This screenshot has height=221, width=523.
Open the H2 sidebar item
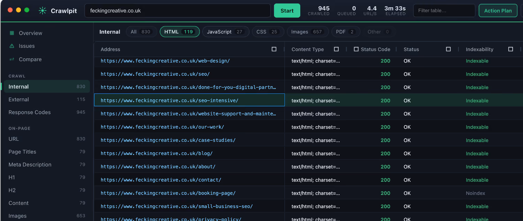(47, 190)
